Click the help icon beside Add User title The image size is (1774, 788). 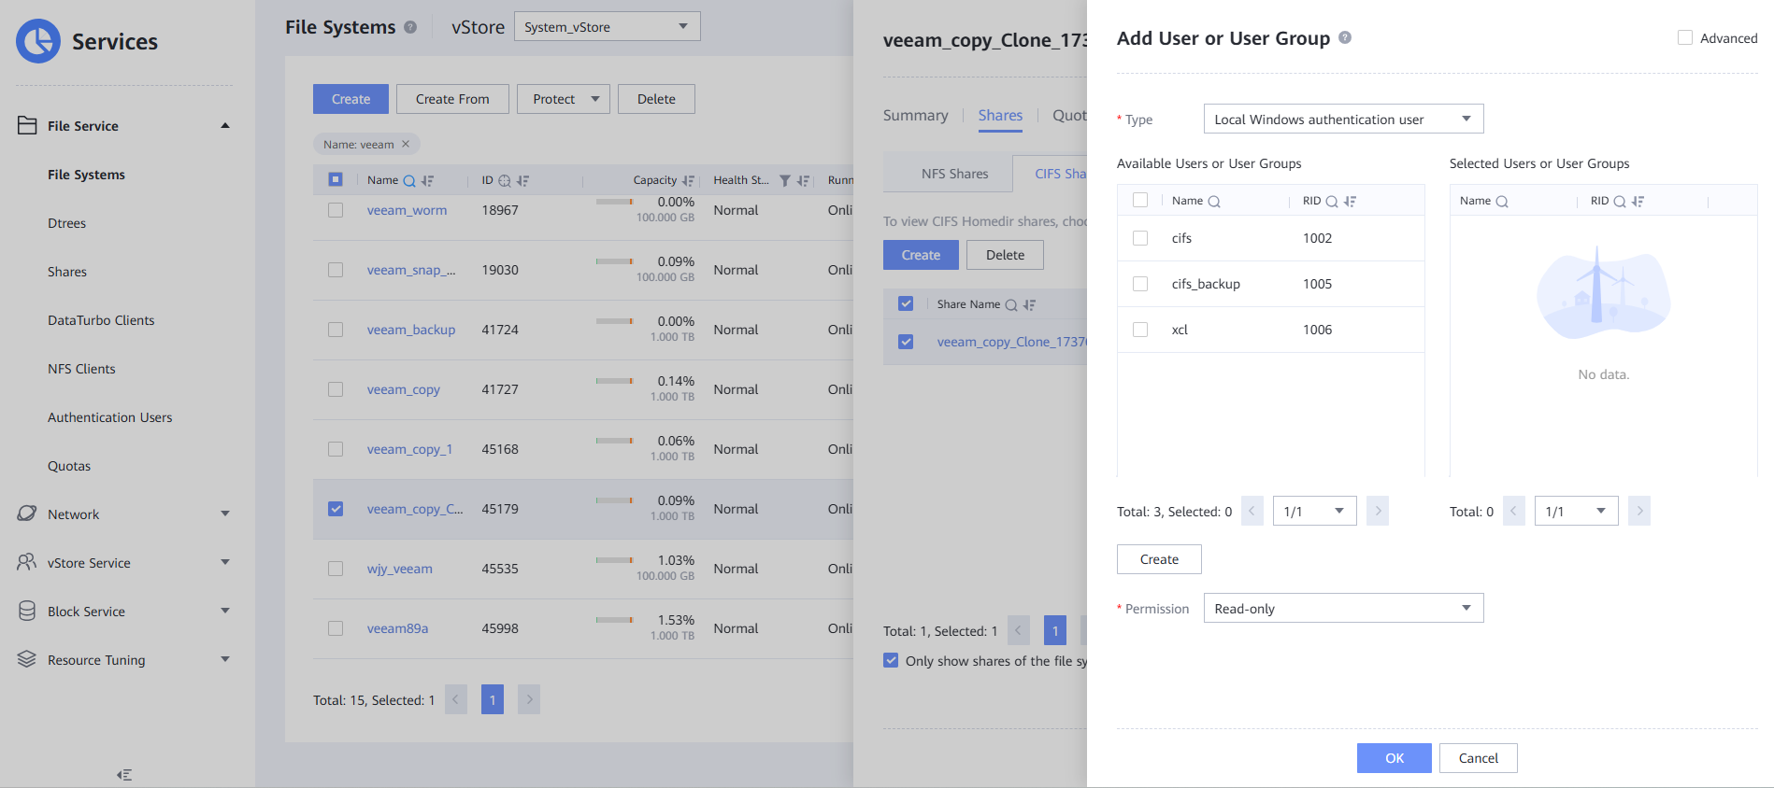(1345, 37)
